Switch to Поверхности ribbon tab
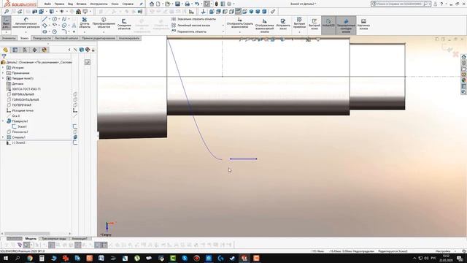This screenshot has height=263, width=467. pos(42,38)
